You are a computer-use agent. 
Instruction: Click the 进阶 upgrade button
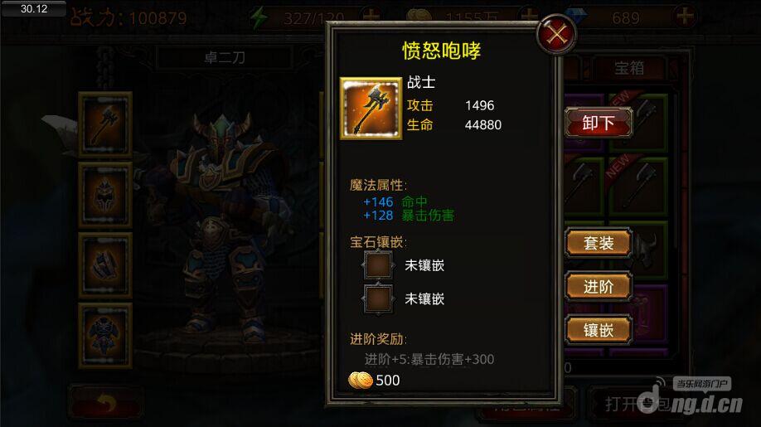(599, 286)
